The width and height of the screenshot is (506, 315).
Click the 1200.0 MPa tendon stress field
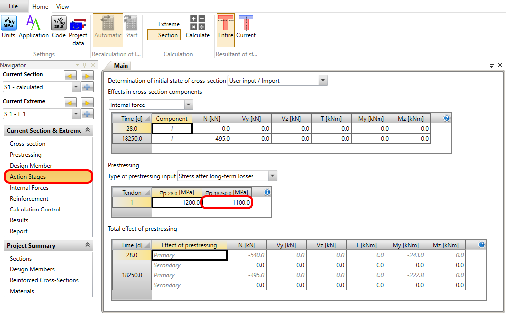click(x=177, y=203)
